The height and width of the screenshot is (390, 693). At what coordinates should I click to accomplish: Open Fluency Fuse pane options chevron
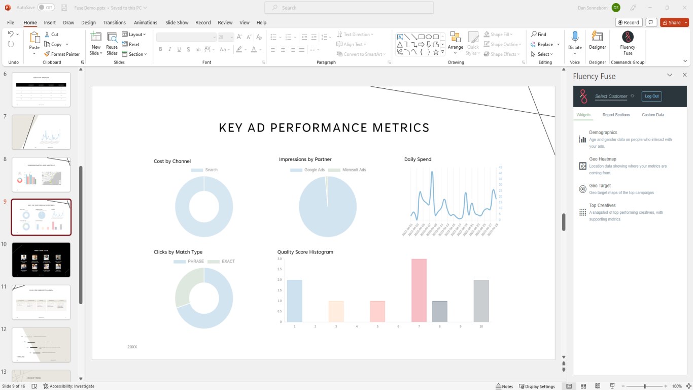click(670, 75)
